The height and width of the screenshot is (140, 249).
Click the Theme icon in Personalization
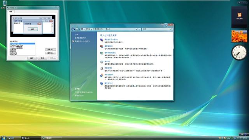(102, 75)
